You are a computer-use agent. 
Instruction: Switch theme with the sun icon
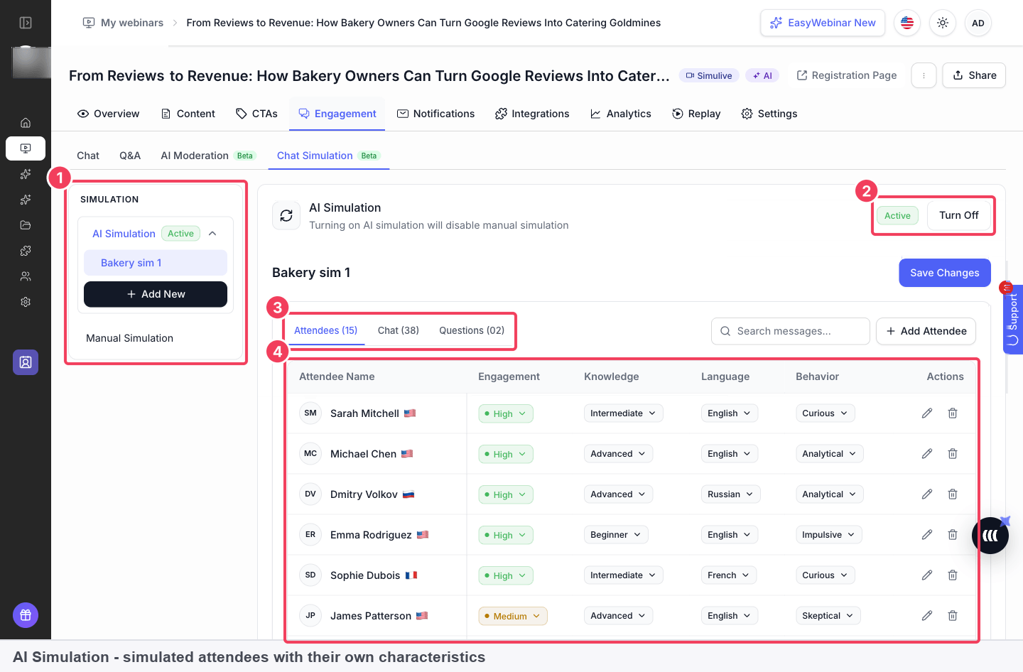pos(943,23)
